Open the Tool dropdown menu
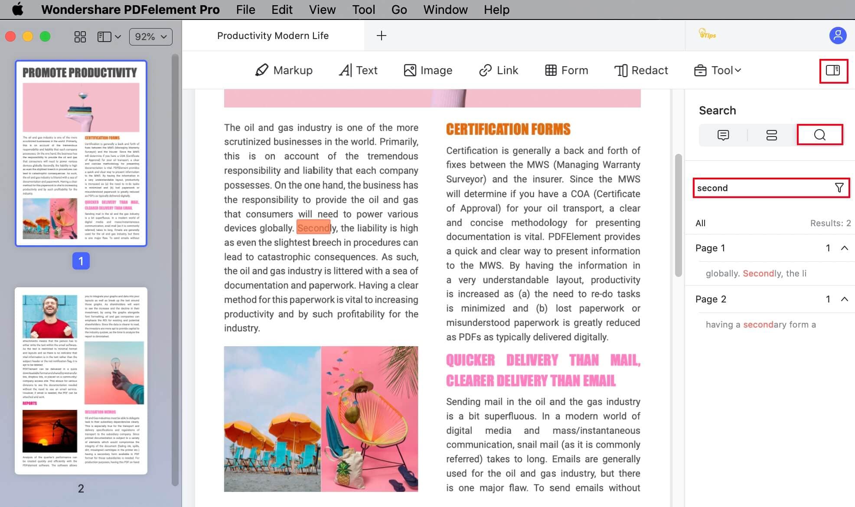 coord(717,70)
